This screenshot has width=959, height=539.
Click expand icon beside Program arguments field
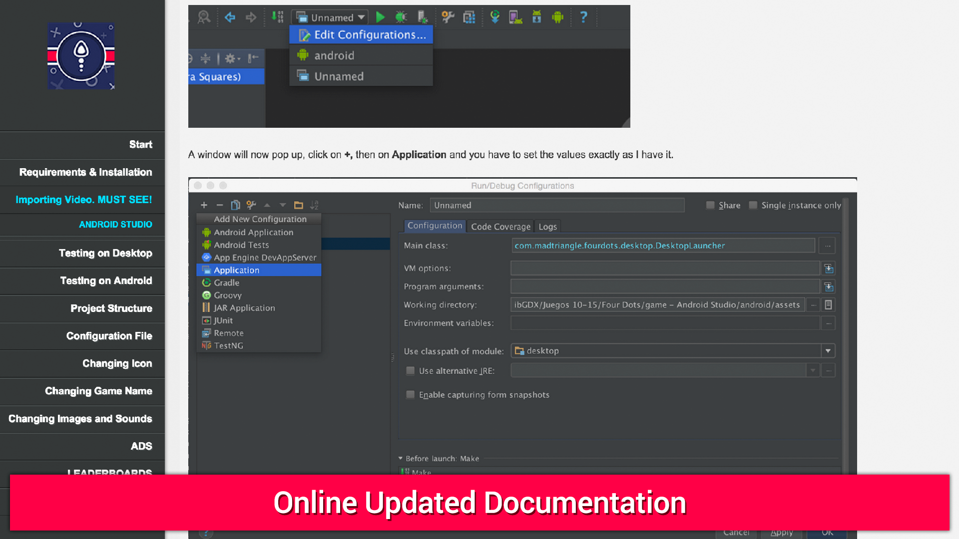tap(829, 287)
